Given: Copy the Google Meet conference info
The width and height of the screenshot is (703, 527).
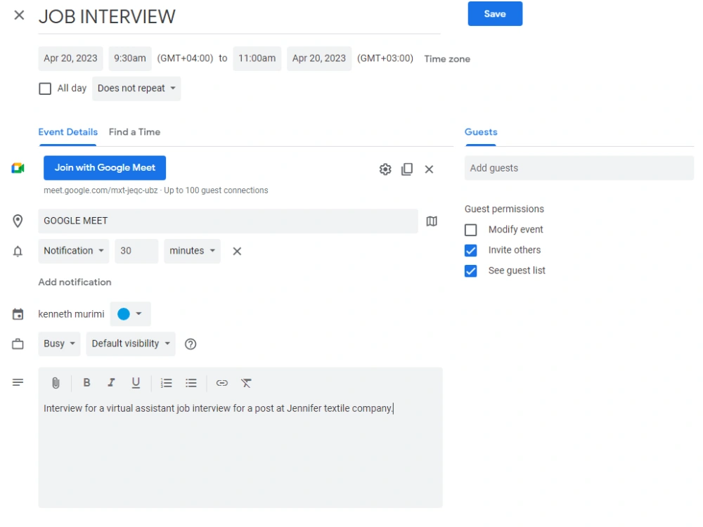Looking at the screenshot, I should pyautogui.click(x=407, y=169).
